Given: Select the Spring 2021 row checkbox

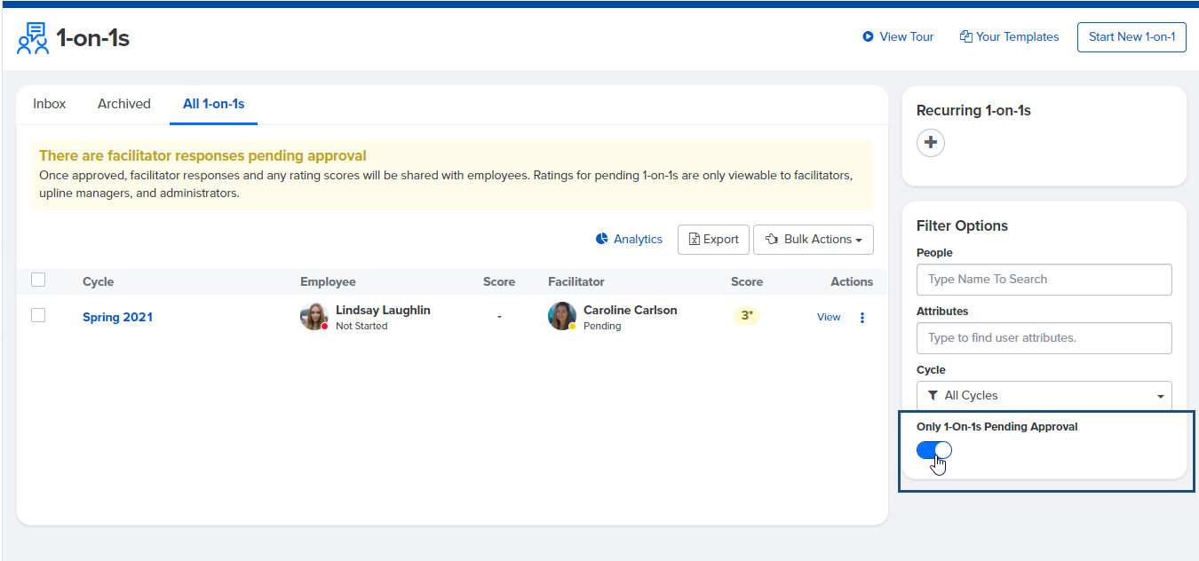Looking at the screenshot, I should point(38,316).
